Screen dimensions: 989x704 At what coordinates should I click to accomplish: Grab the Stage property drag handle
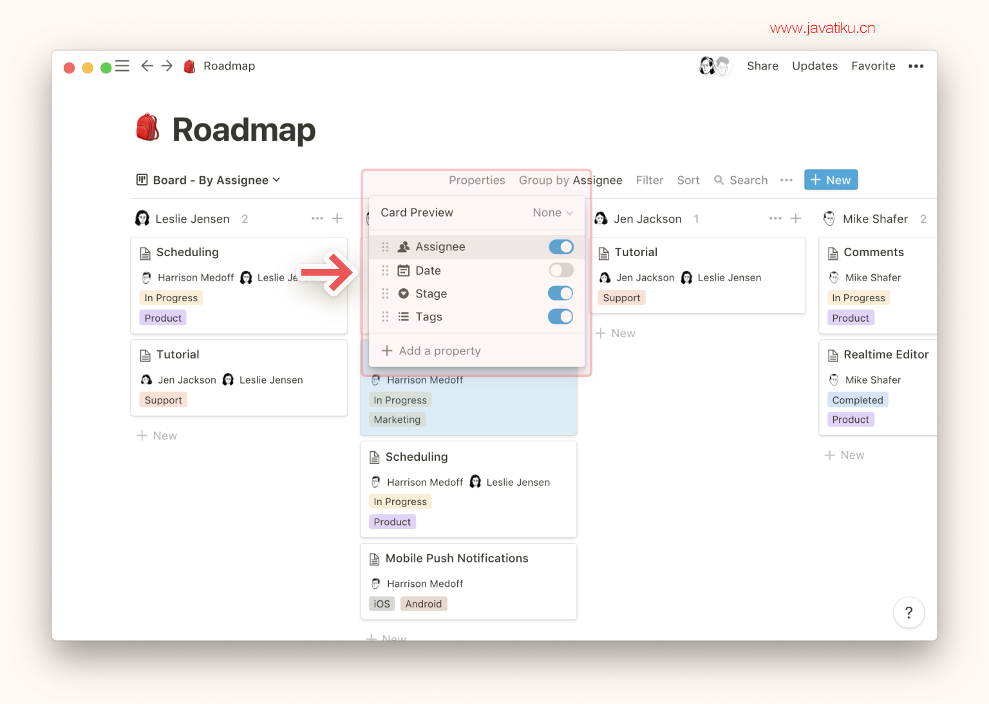point(385,293)
